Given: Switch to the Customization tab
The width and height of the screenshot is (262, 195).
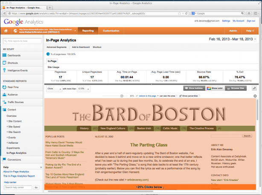Looking at the screenshot, I should [x=111, y=31].
